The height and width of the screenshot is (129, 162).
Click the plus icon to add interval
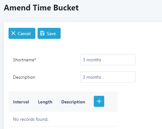[x=99, y=101]
